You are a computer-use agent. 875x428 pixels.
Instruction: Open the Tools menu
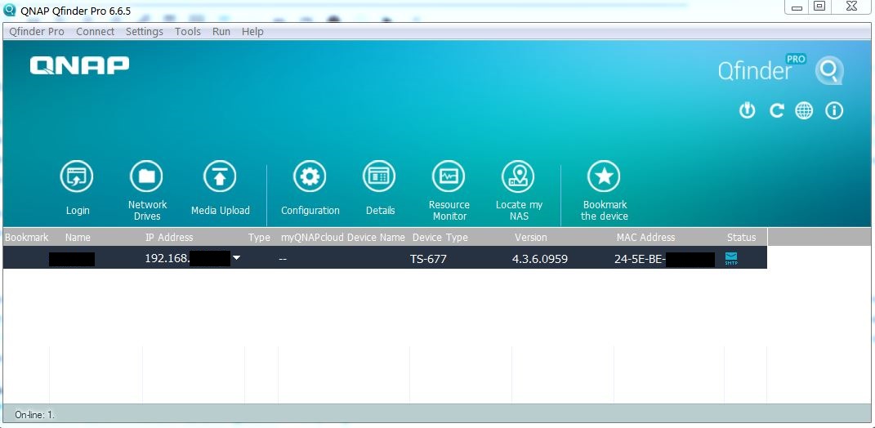point(188,32)
